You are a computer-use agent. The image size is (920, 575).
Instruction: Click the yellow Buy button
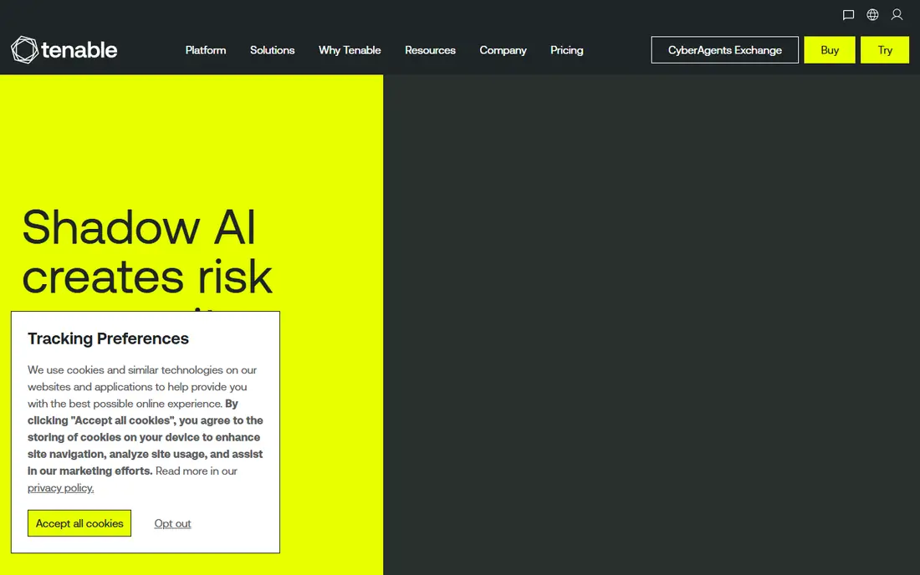pos(830,50)
